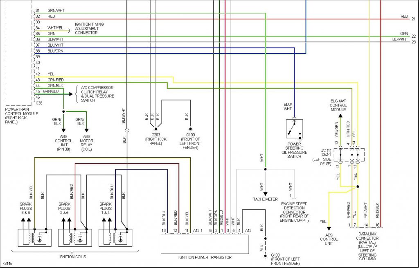Click the Engine Speed Detection Connector label
419x268 pixels.
click(294, 212)
